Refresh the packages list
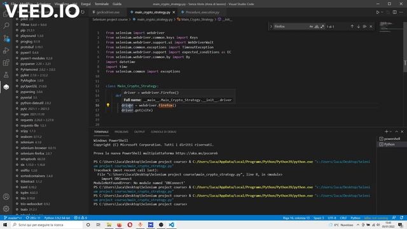Screen dimensions: 407x229 click(x=83, y=12)
